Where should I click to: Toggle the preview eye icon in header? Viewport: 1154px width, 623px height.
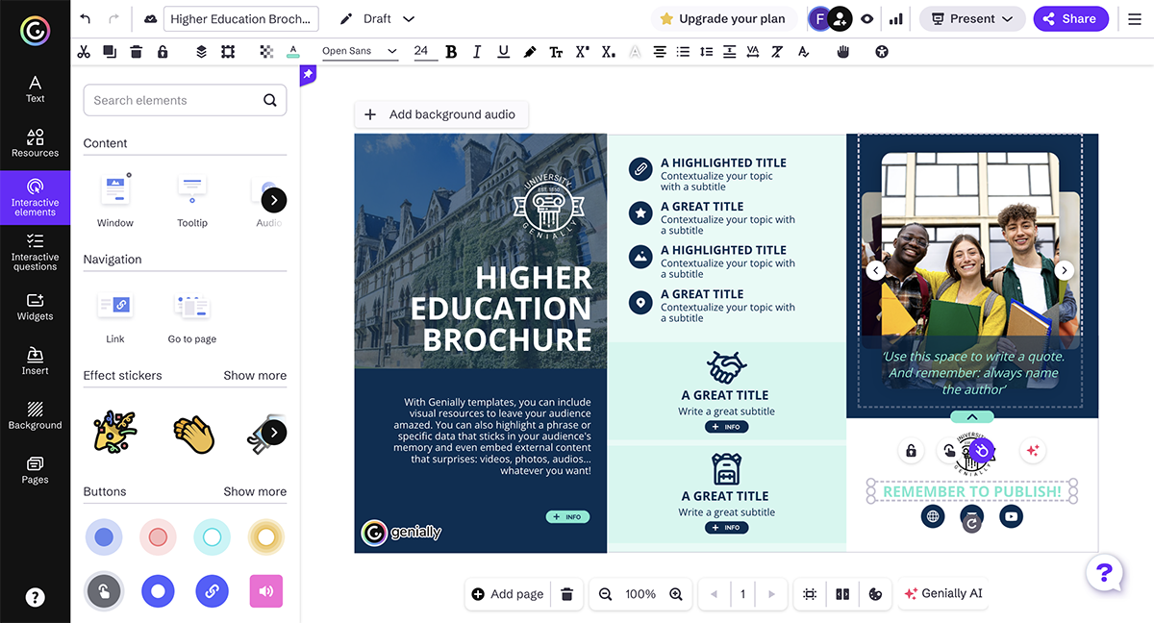(867, 18)
